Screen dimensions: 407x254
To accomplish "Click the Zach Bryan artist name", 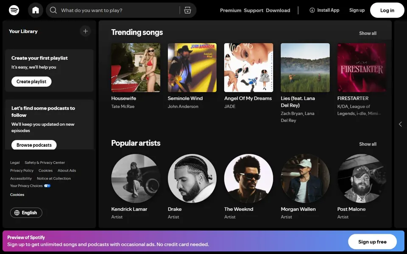I will (292, 113).
